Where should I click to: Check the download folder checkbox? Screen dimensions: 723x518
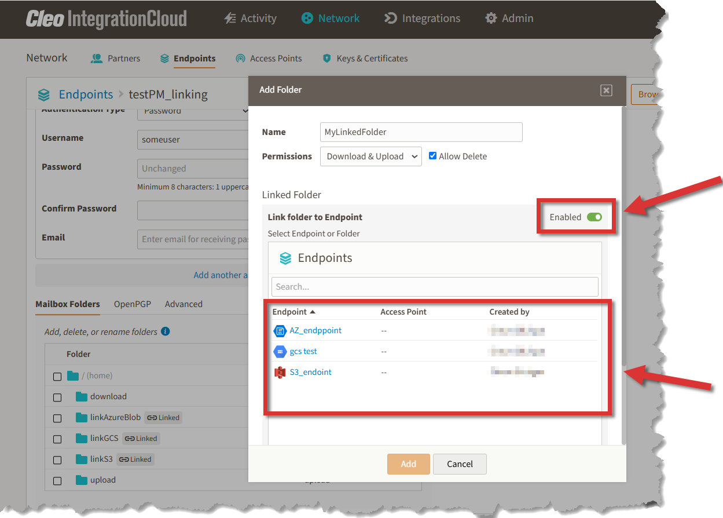[57, 397]
